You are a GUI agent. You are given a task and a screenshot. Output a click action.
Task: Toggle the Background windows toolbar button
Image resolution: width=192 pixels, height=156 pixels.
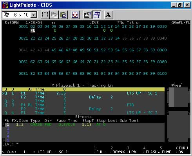96,15
